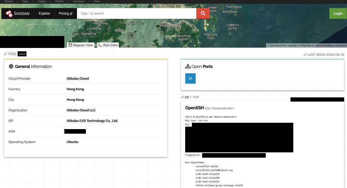This screenshot has height=188, width=347.
Task: Click the globe icon beside General Information
Action: [11, 66]
